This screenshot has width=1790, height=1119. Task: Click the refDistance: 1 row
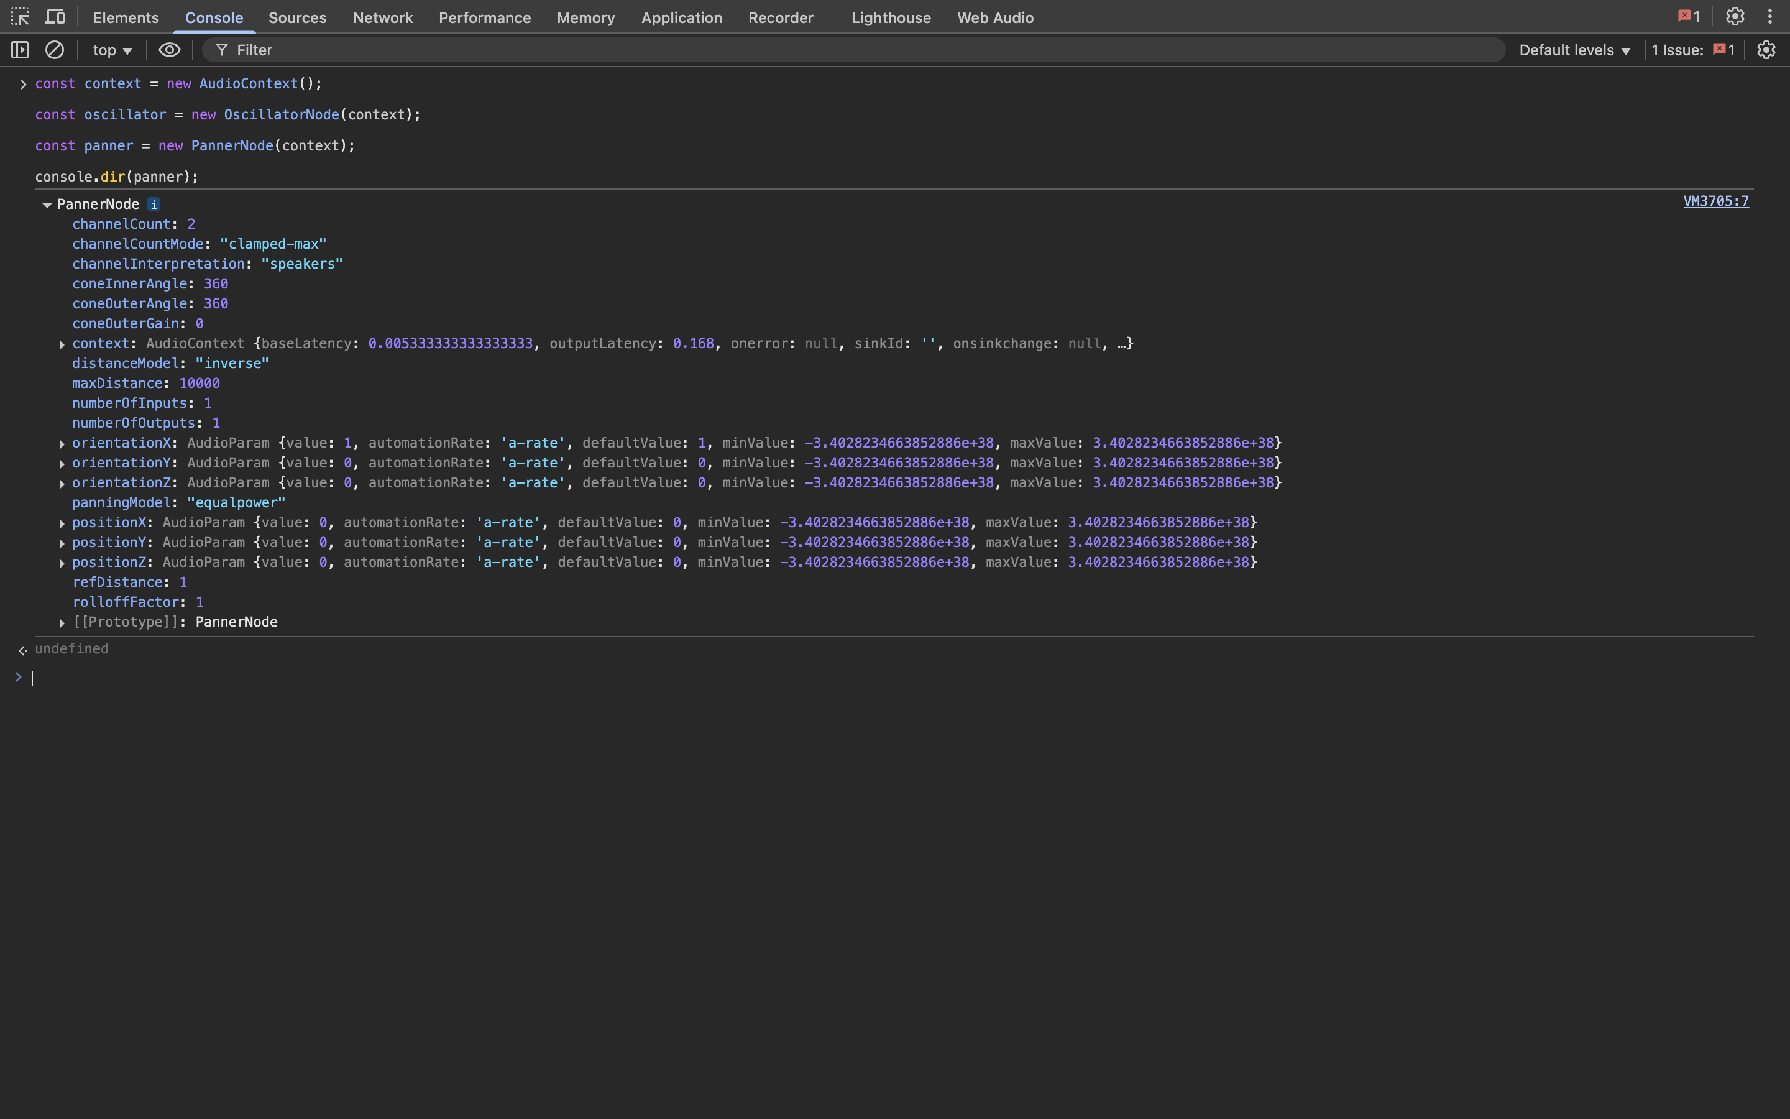coord(129,583)
